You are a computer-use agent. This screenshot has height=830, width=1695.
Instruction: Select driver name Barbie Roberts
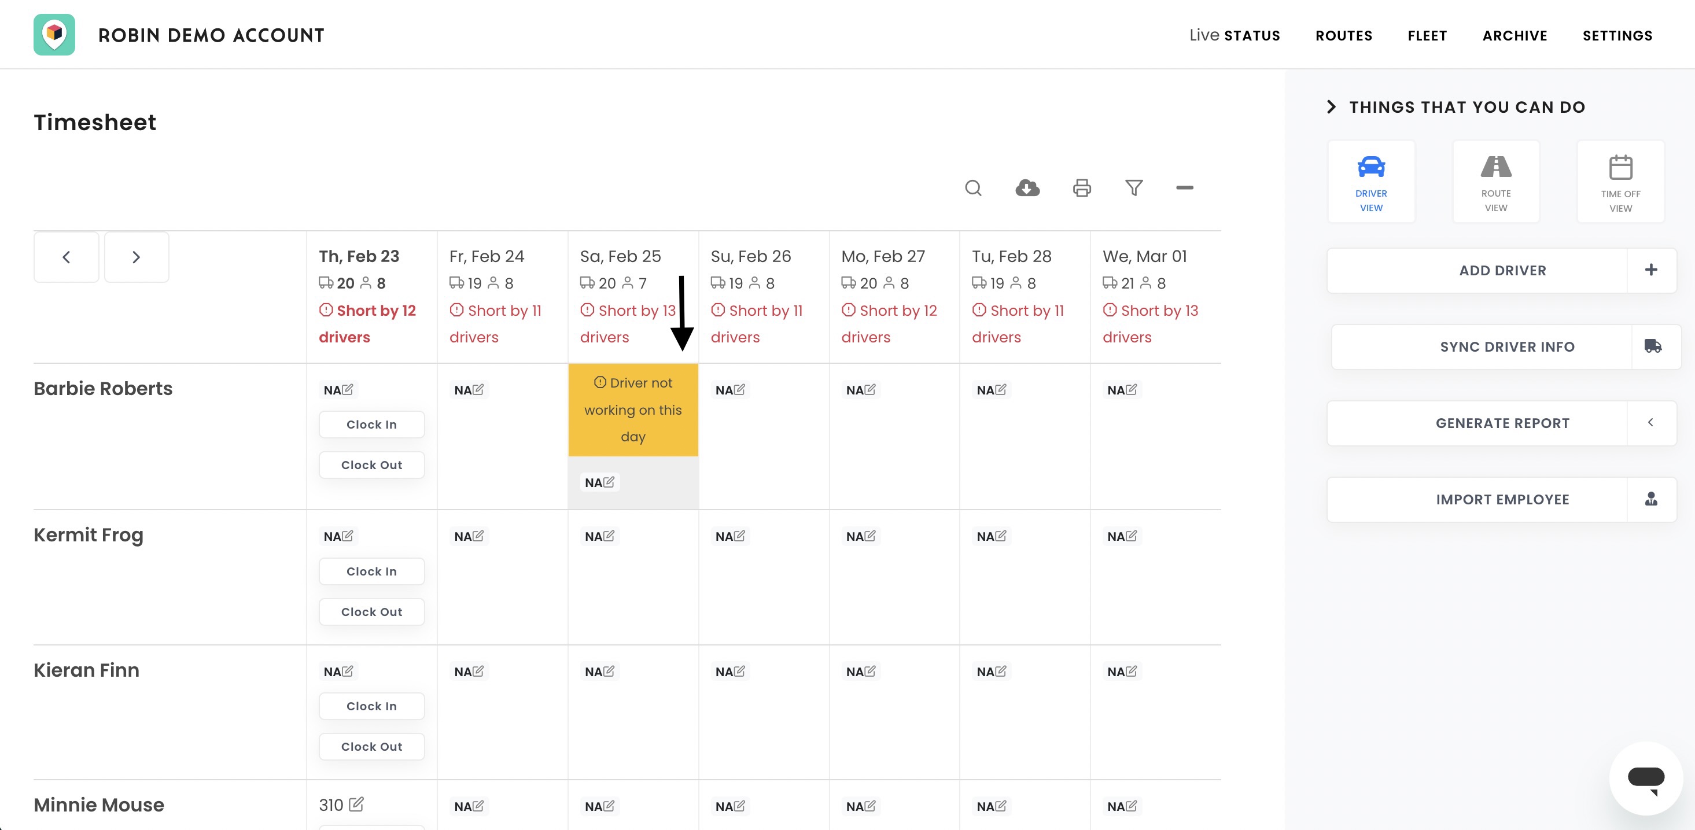pyautogui.click(x=102, y=388)
